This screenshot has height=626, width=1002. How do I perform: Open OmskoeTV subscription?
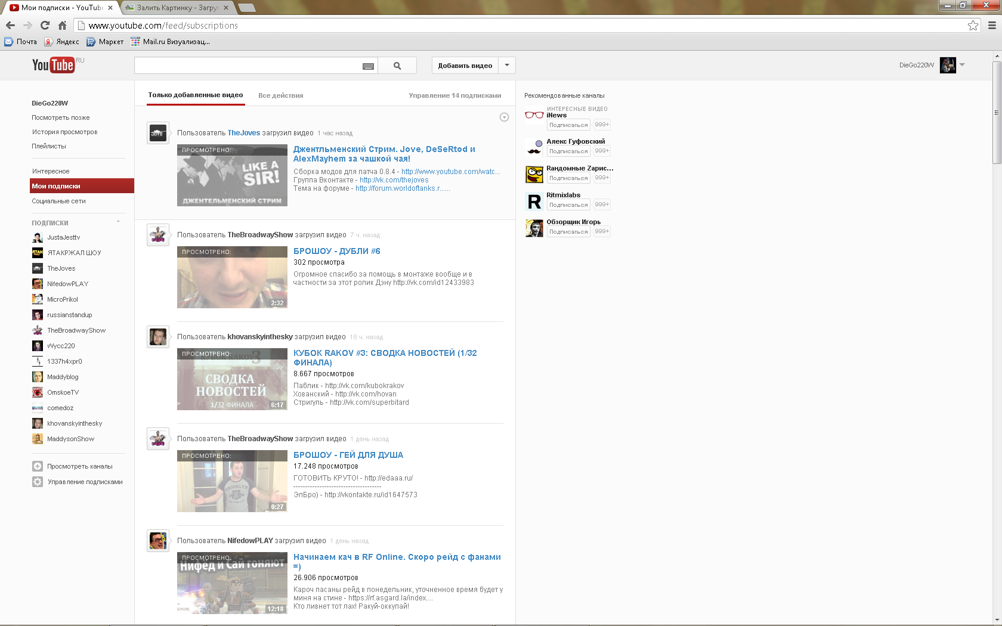click(x=63, y=392)
